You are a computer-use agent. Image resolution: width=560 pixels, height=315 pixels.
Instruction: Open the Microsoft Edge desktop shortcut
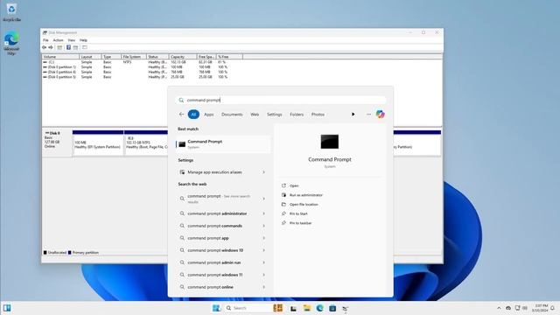(x=11, y=43)
